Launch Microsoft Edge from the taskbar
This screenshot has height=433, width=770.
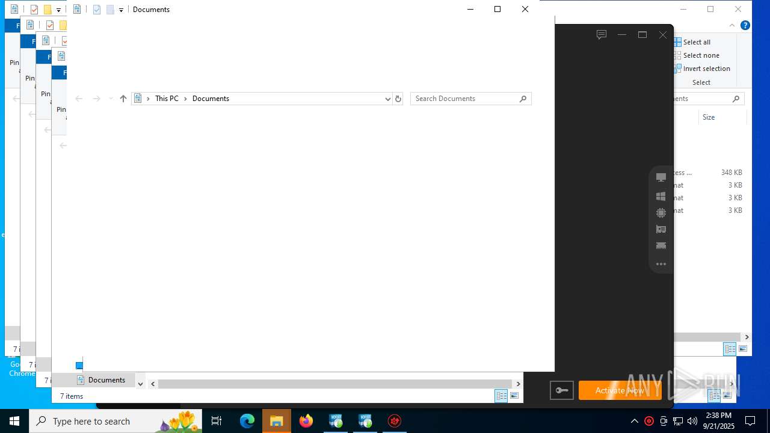(247, 421)
